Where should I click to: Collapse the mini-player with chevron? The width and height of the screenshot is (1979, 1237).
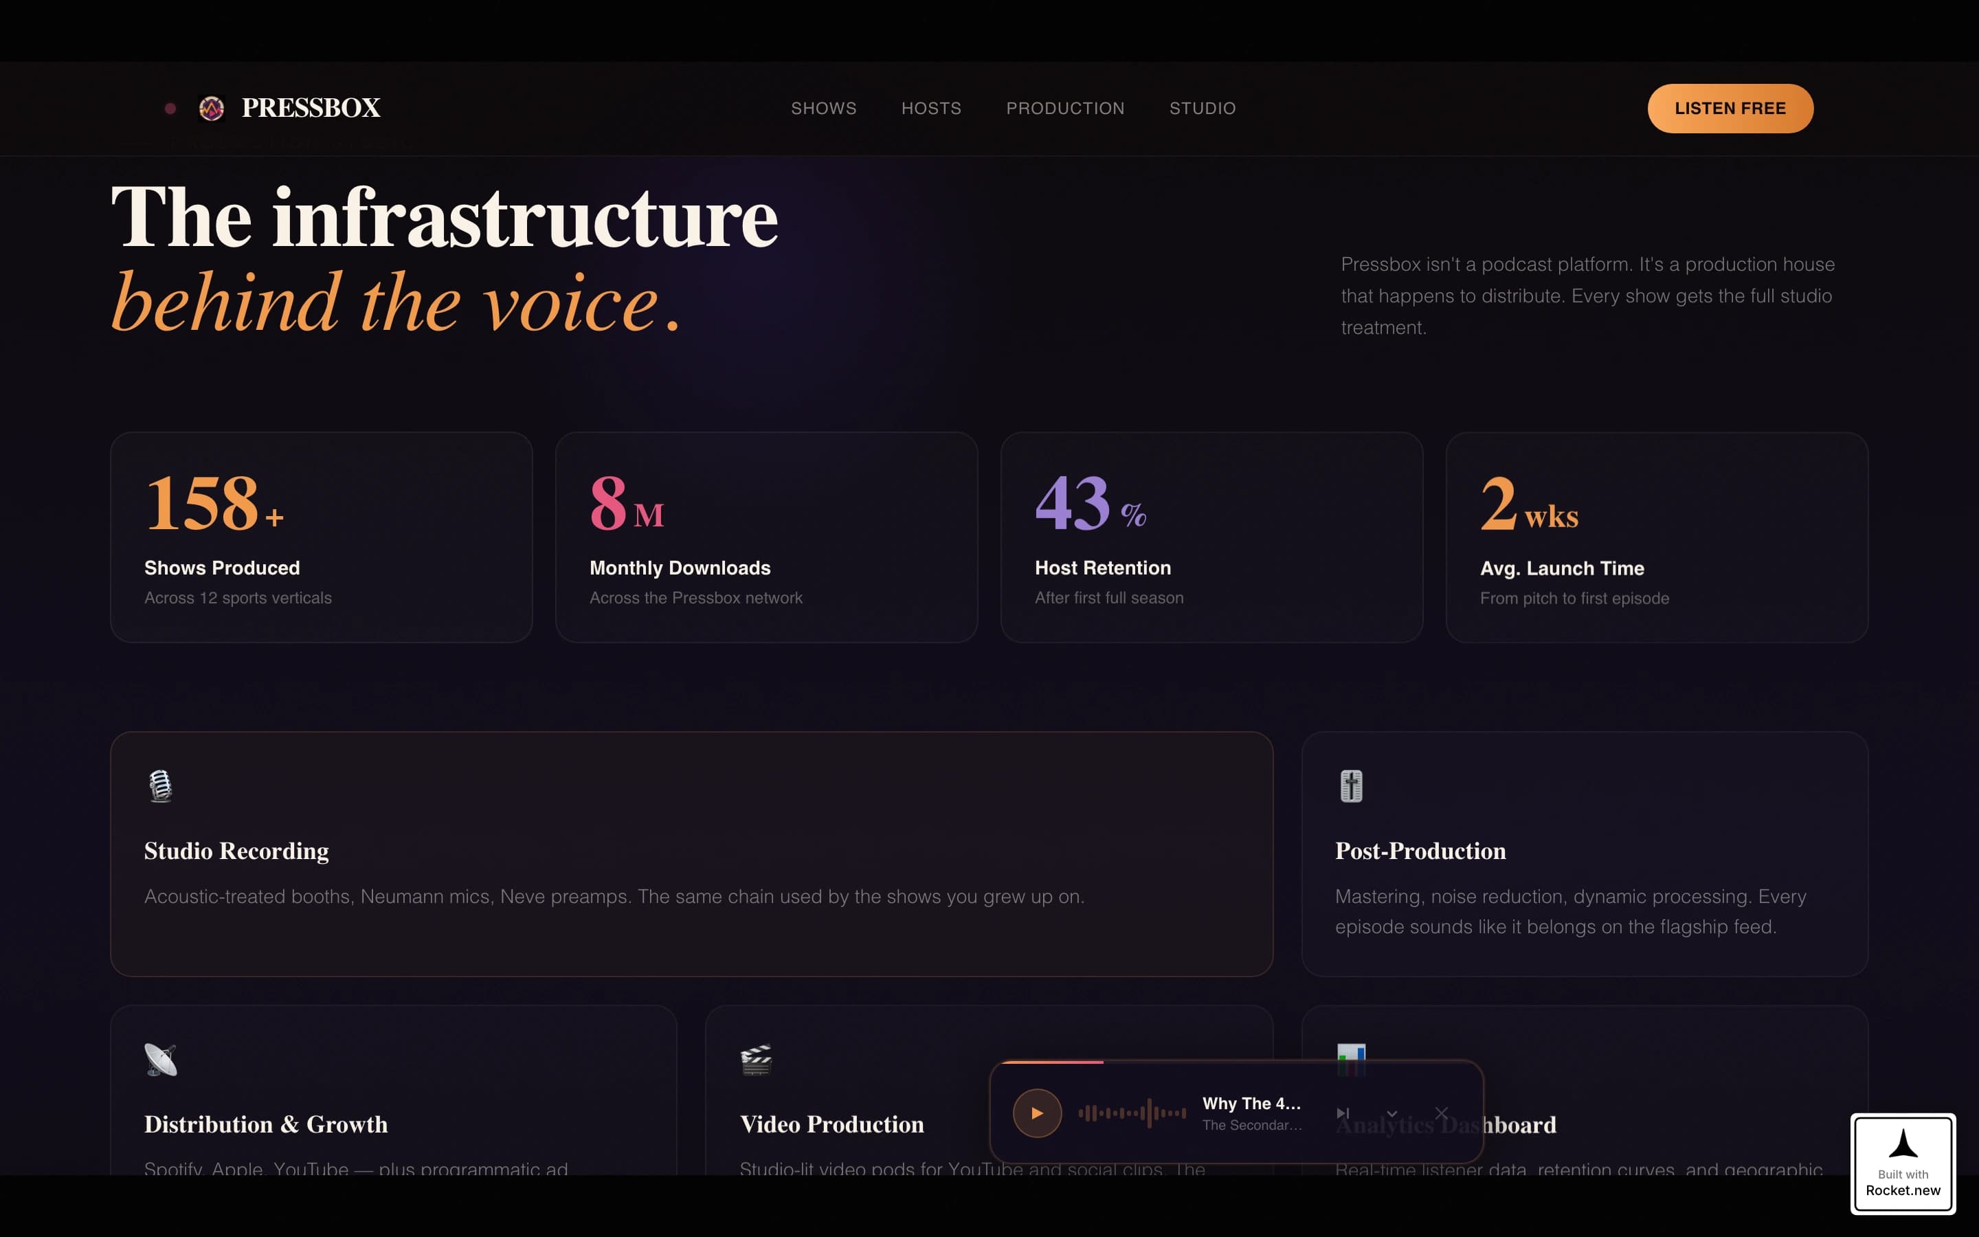1392,1113
